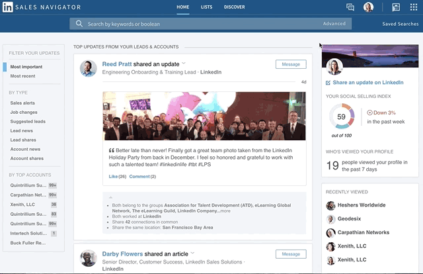Select the Most recent filter

tap(22, 76)
